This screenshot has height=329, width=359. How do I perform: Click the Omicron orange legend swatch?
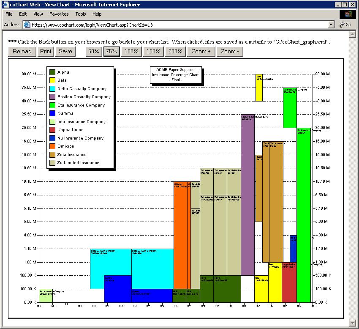click(52, 146)
